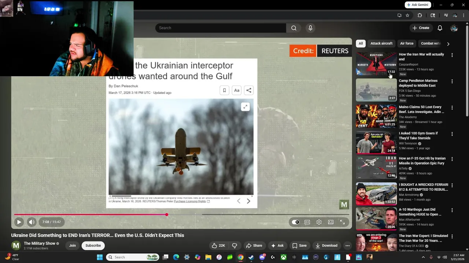Image resolution: width=469 pixels, height=263 pixels.
Task: Click Chrome install app icon
Action: point(399,15)
